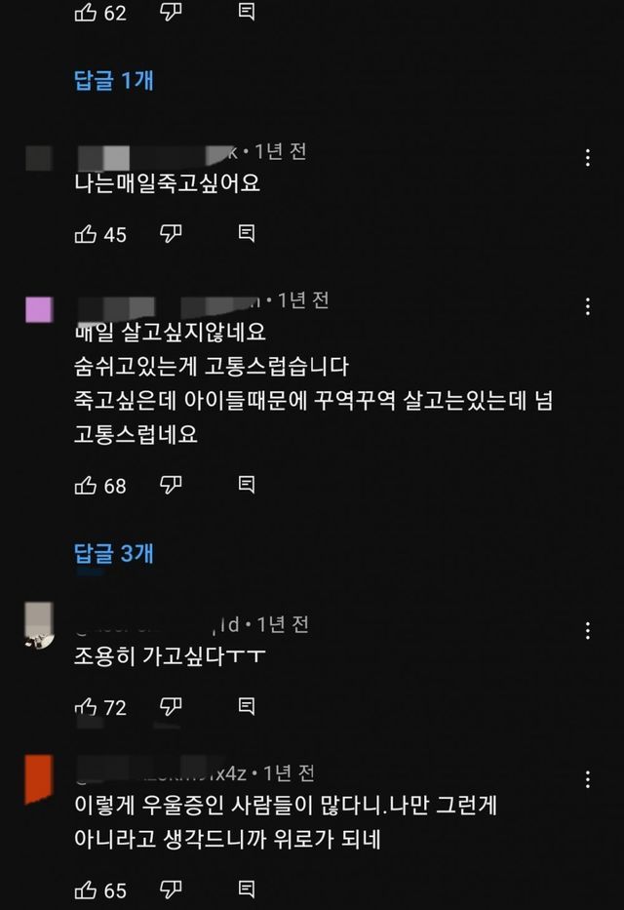Expand the '답글 3개' replies
The height and width of the screenshot is (910, 624).
[114, 553]
